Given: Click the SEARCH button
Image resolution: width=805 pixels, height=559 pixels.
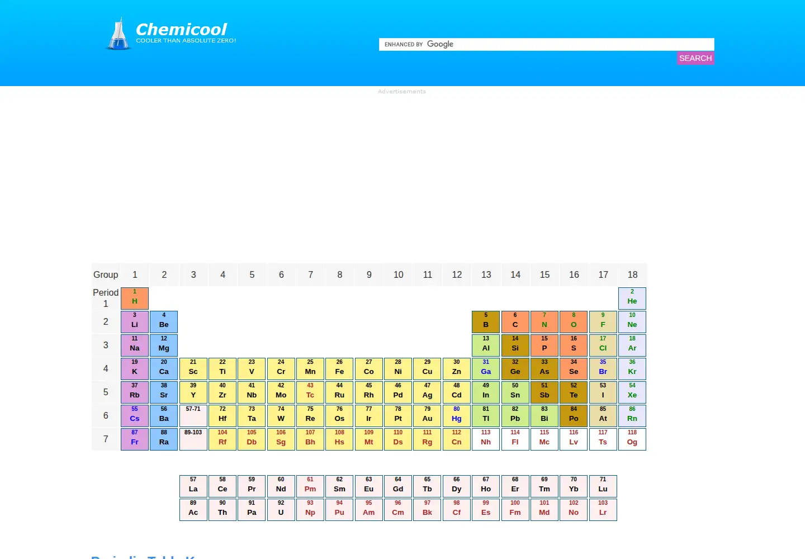Looking at the screenshot, I should pos(695,58).
